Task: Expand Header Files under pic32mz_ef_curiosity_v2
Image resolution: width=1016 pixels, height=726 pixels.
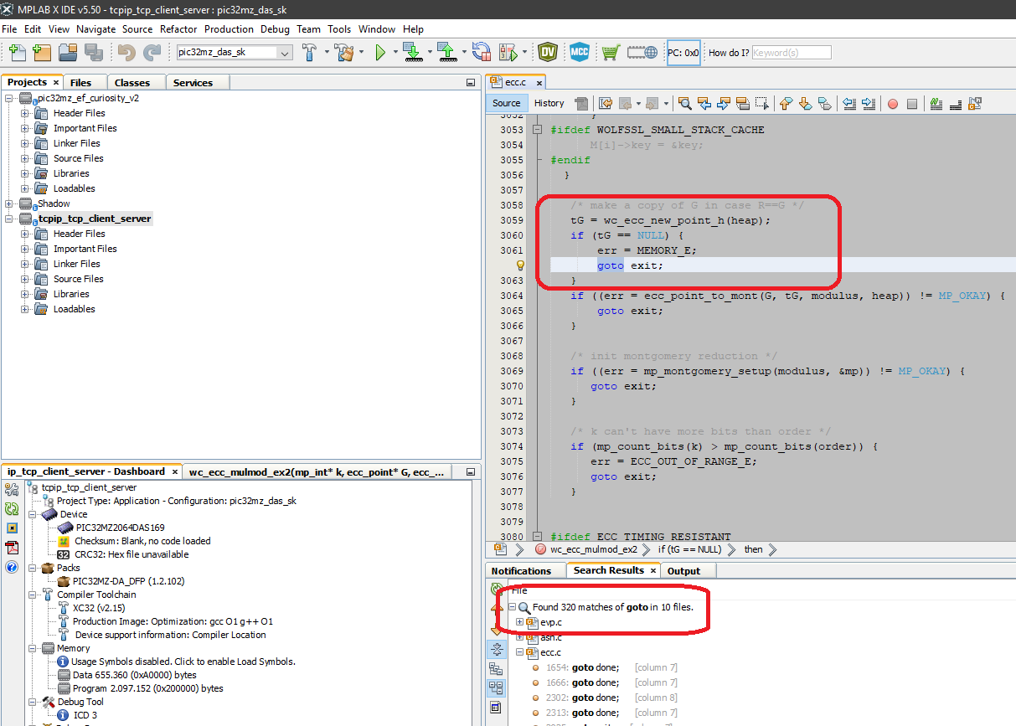Action: point(24,113)
